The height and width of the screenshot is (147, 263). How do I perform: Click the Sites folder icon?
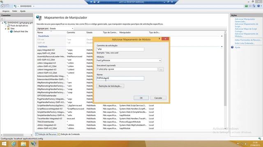[8, 29]
